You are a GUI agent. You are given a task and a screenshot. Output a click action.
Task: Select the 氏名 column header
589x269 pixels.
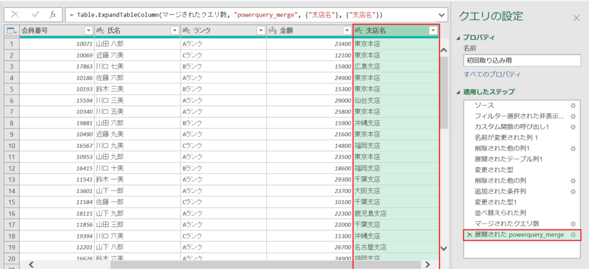pyautogui.click(x=137, y=31)
